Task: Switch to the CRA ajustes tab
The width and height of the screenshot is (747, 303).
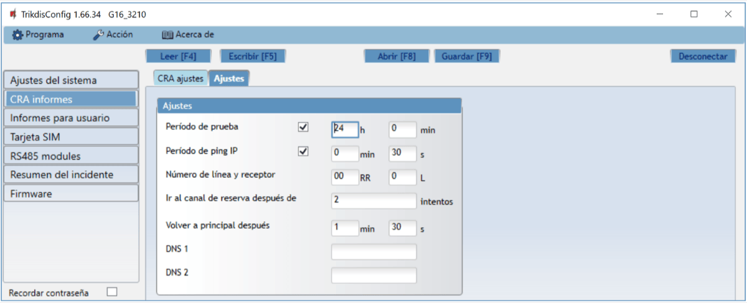Action: [x=181, y=78]
